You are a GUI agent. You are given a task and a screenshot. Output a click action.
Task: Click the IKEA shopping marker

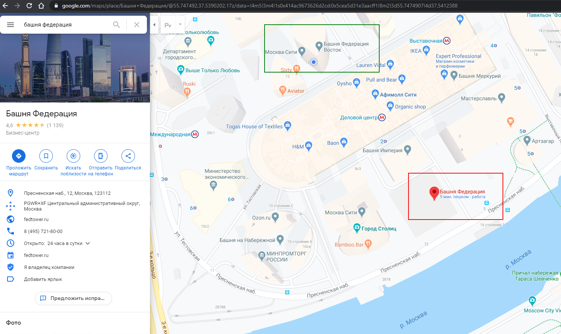tap(426, 50)
